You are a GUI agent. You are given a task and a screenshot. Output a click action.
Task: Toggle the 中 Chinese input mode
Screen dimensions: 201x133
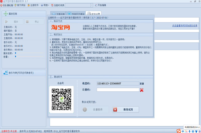point(183,132)
